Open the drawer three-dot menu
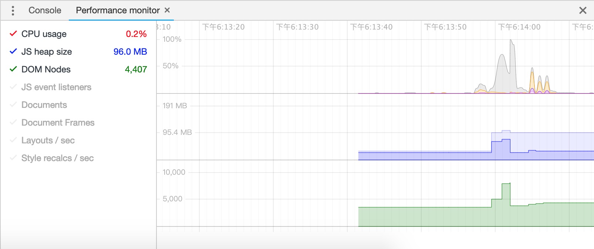The height and width of the screenshot is (249, 594). 13,10
